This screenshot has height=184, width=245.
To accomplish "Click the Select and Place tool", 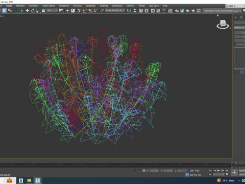I will point(44,11).
